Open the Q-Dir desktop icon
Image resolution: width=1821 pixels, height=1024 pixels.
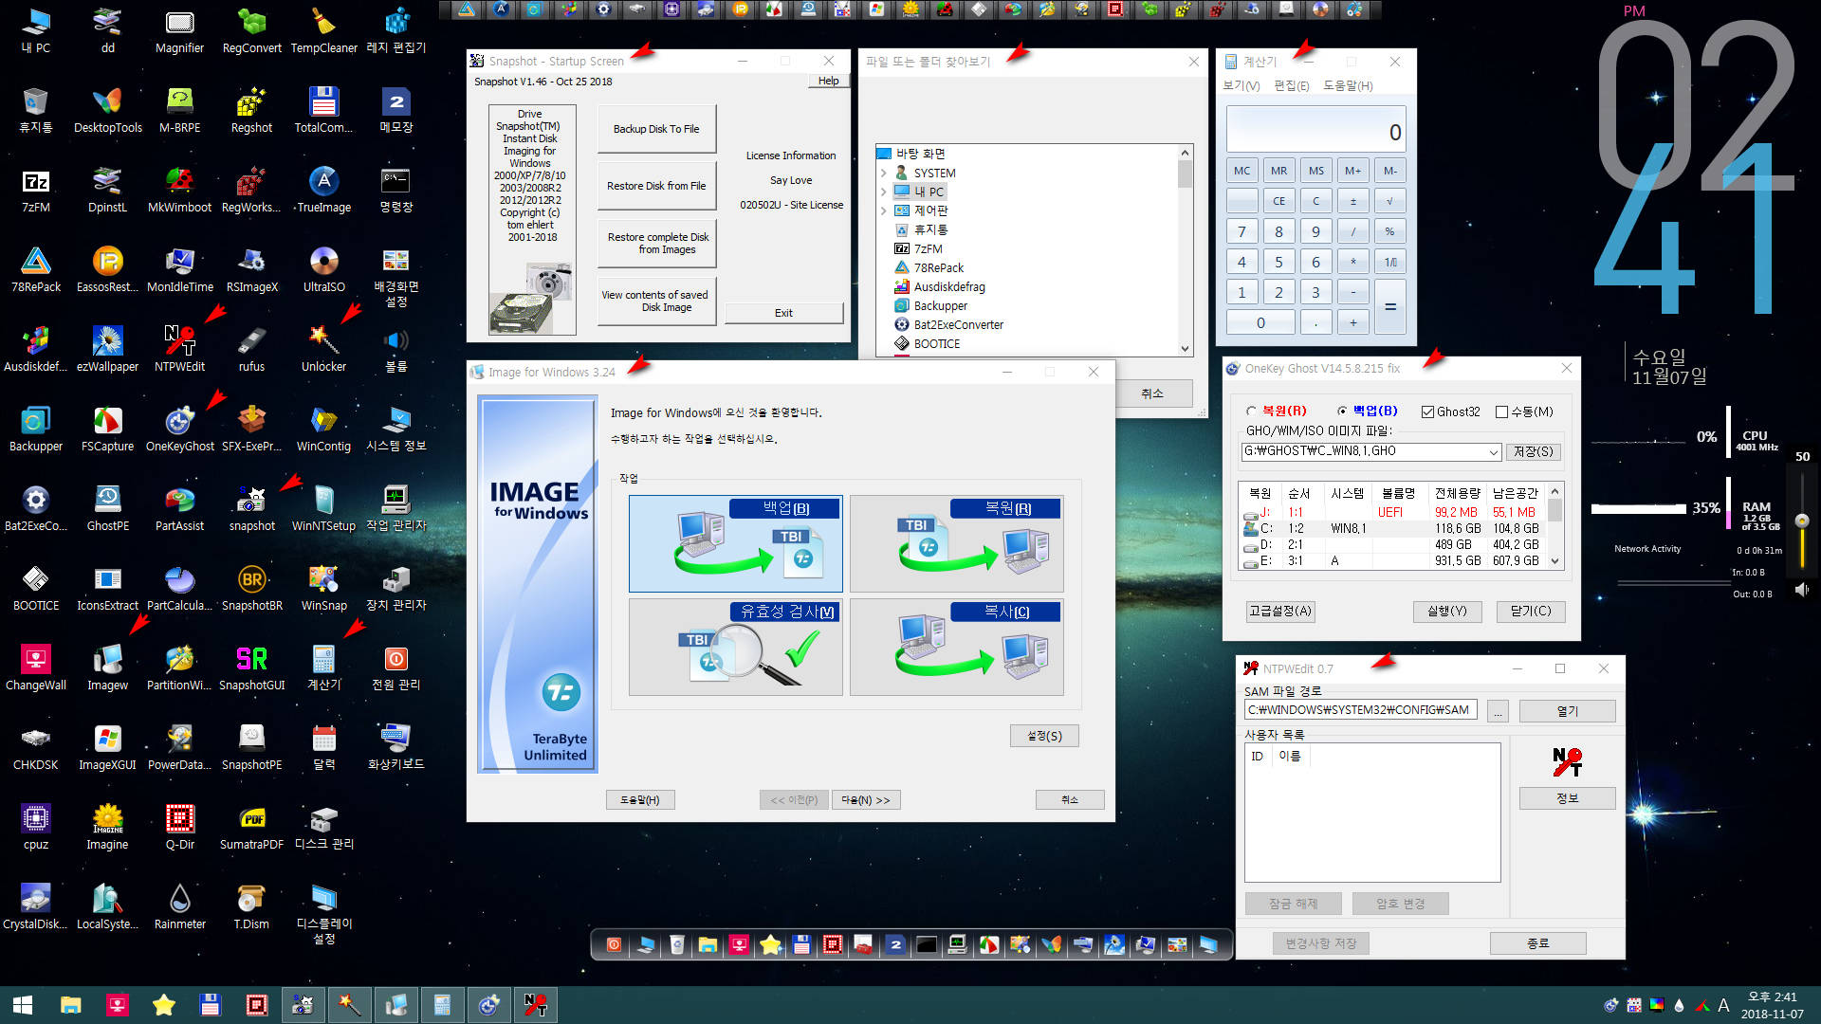(179, 826)
